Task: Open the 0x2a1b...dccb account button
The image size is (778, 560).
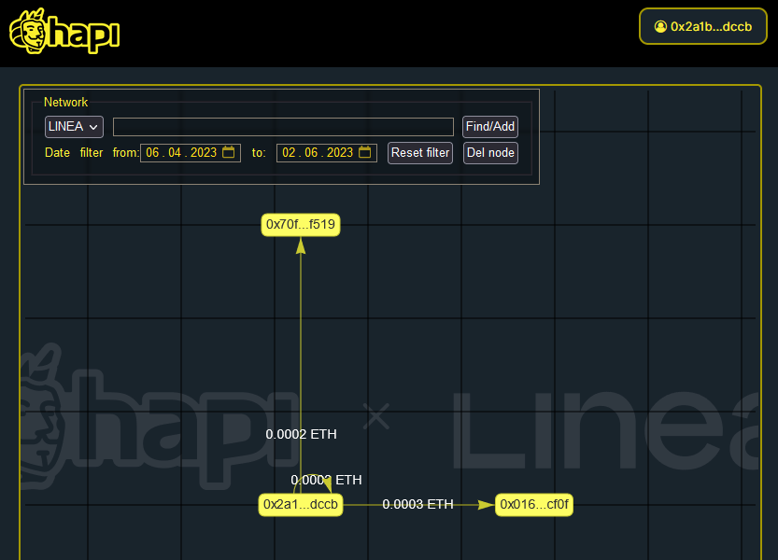Action: [703, 26]
